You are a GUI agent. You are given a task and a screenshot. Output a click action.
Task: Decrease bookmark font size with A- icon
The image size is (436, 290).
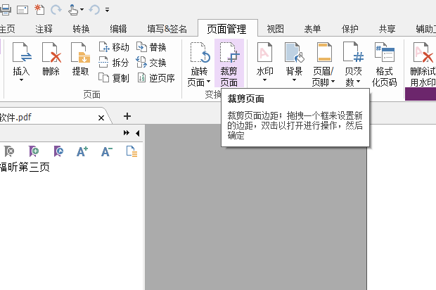(107, 151)
